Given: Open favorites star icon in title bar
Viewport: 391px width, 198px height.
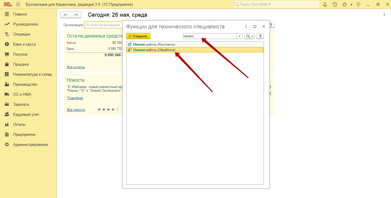Looking at the screenshot, I should pyautogui.click(x=344, y=5).
